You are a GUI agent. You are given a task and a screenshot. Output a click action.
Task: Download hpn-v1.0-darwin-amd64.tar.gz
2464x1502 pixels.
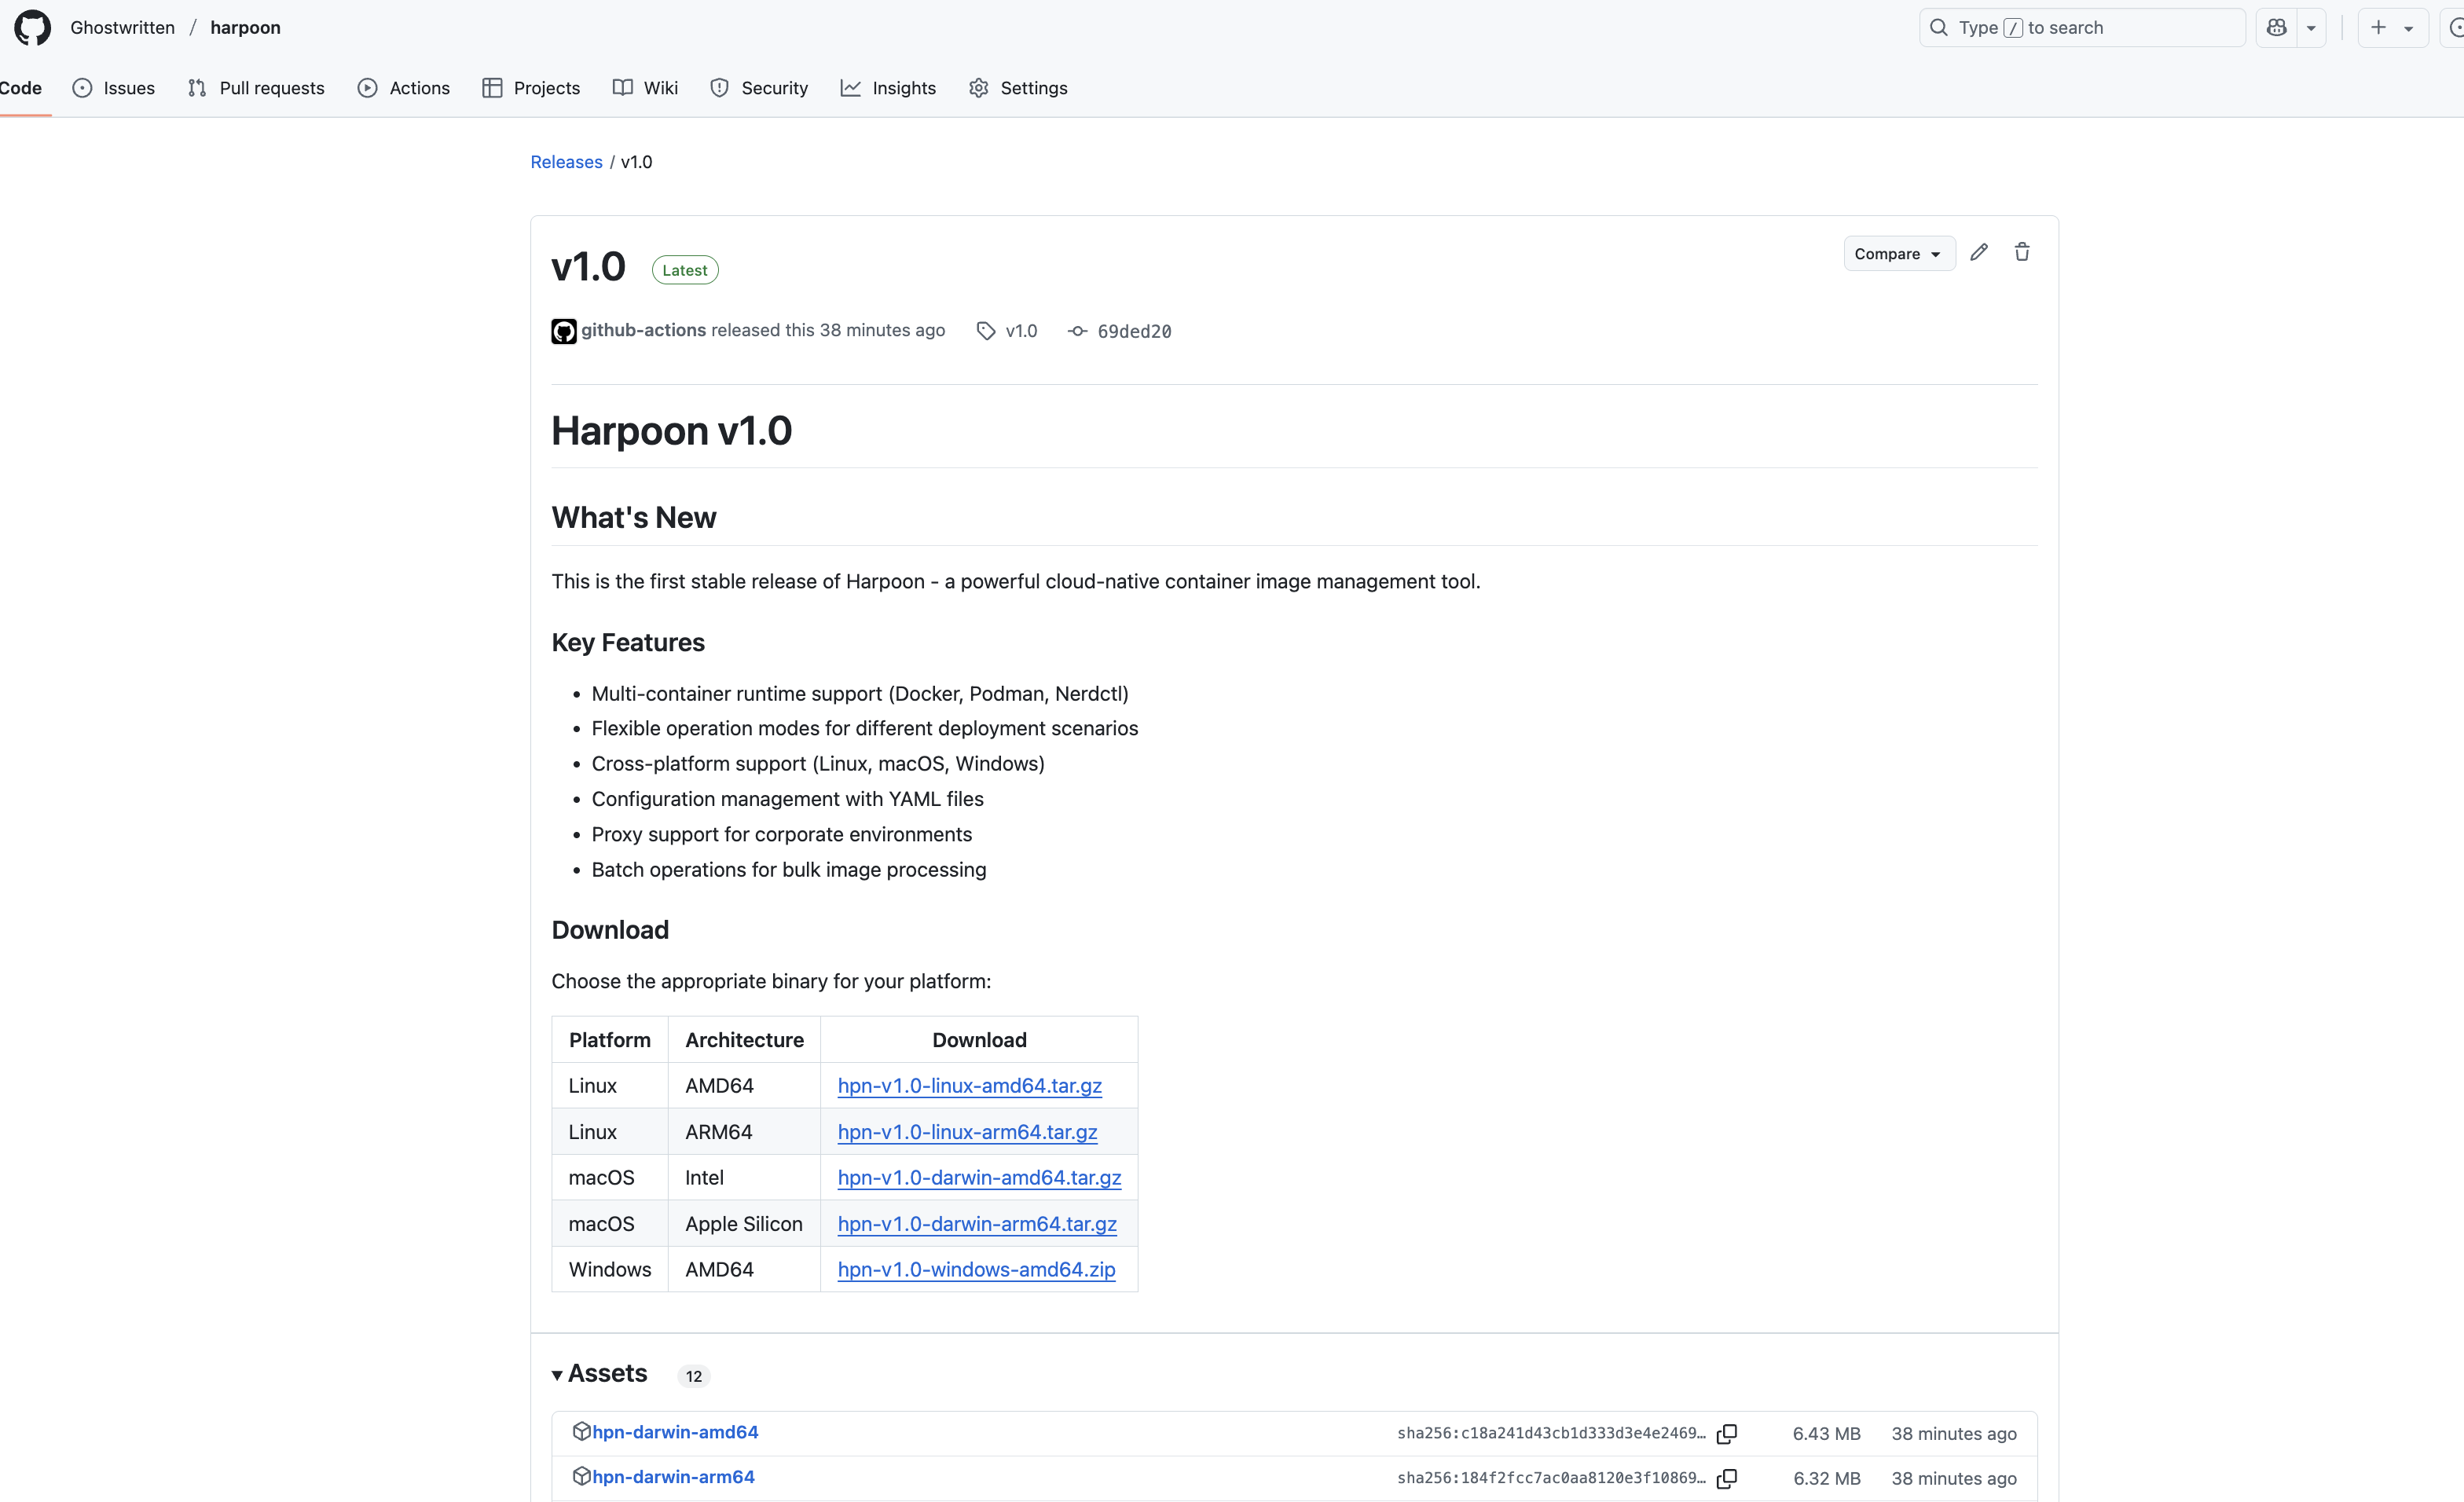tap(979, 1178)
